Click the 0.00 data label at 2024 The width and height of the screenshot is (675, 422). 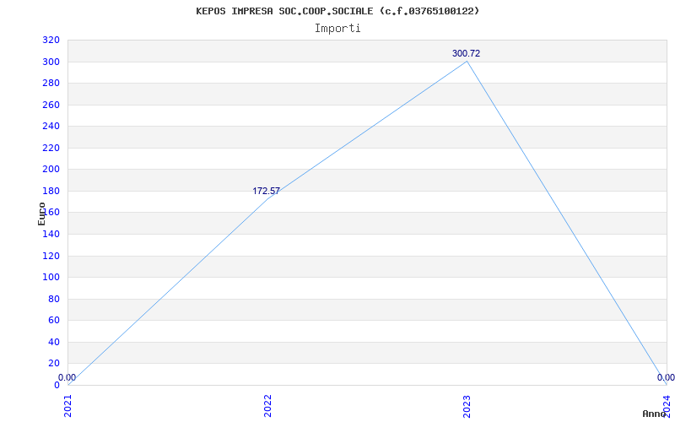click(x=666, y=377)
